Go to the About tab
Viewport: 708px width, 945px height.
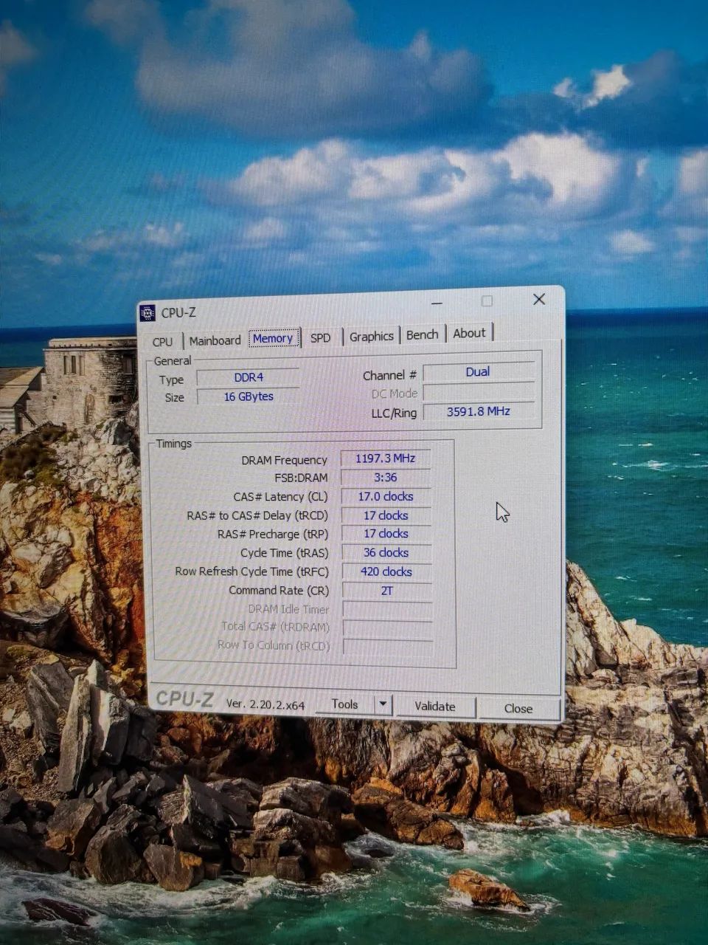[469, 333]
